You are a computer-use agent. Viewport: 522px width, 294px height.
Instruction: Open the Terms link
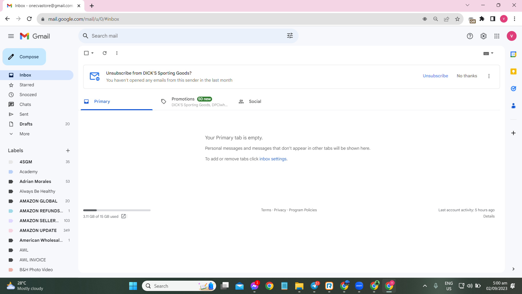(266, 210)
